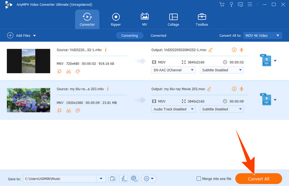The width and height of the screenshot is (289, 186).
Task: Open enhance effects for my blu-ra...e 203.mkv
Action: 59,111
